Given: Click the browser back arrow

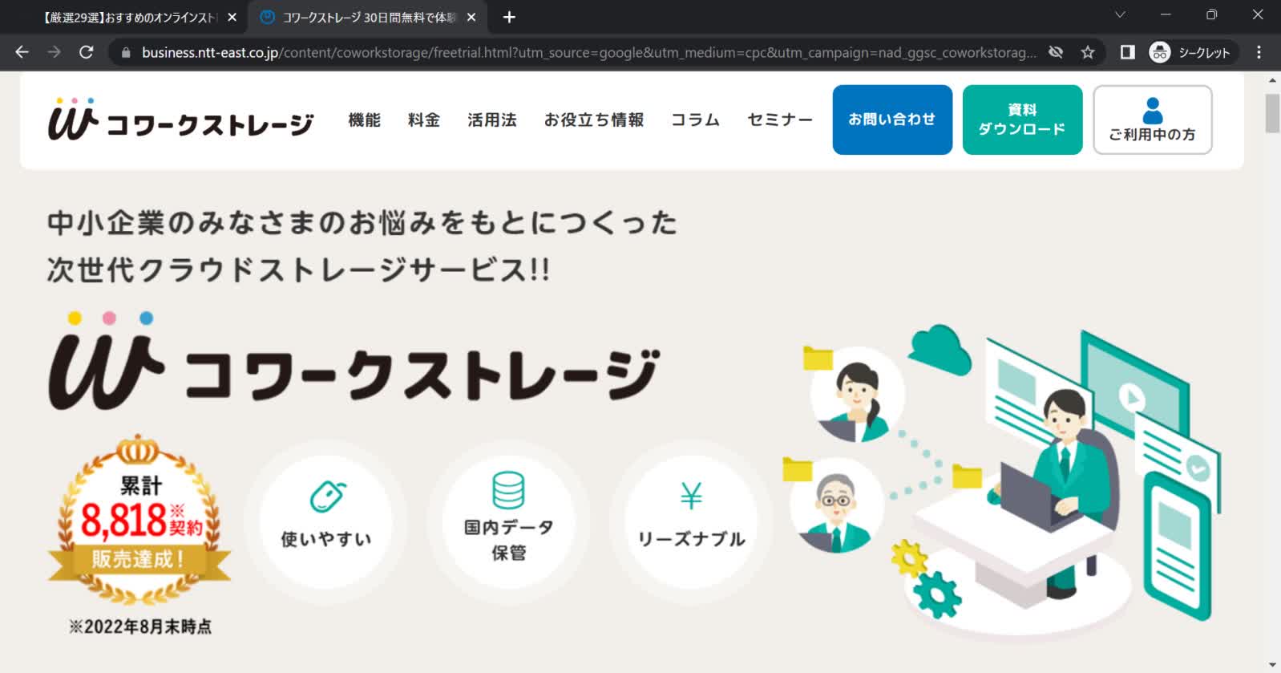Looking at the screenshot, I should (x=22, y=52).
